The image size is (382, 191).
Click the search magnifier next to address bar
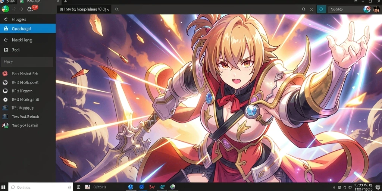pos(117,9)
